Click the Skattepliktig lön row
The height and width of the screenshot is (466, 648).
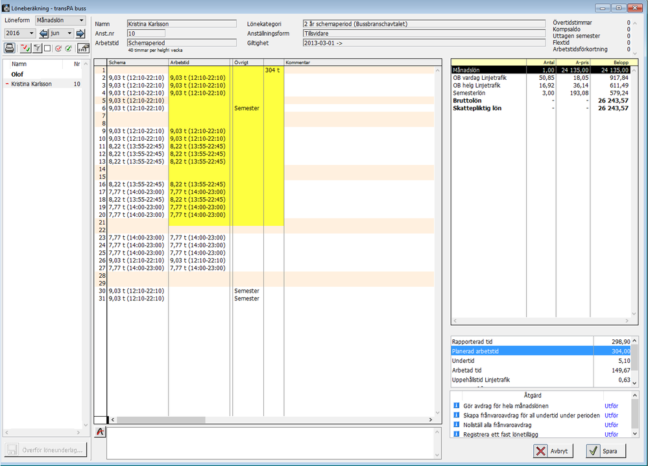541,108
